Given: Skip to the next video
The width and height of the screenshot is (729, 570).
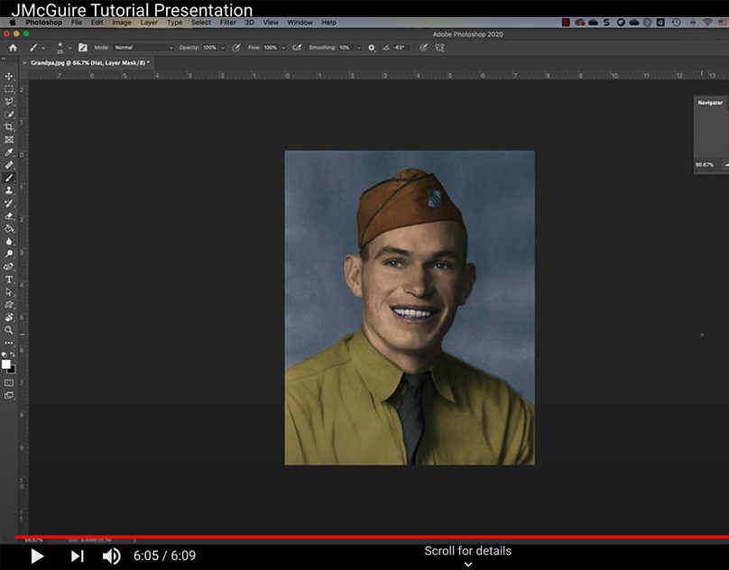Looking at the screenshot, I should (78, 556).
